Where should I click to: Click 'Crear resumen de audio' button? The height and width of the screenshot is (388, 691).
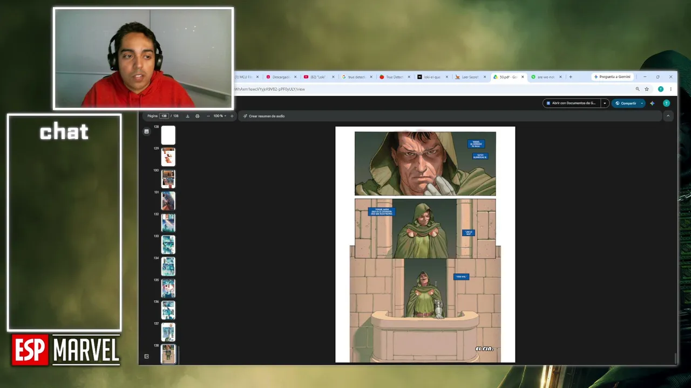click(263, 116)
